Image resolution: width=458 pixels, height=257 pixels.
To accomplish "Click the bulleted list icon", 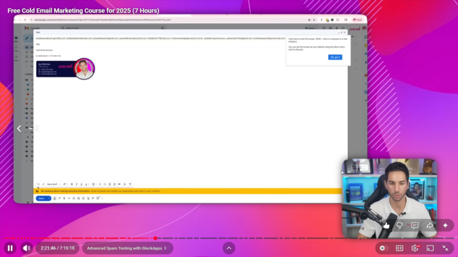I will click(104, 184).
